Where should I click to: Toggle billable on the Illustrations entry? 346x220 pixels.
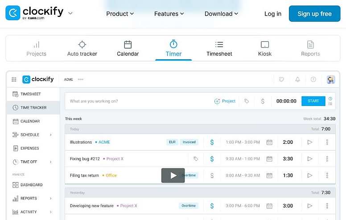click(x=212, y=142)
